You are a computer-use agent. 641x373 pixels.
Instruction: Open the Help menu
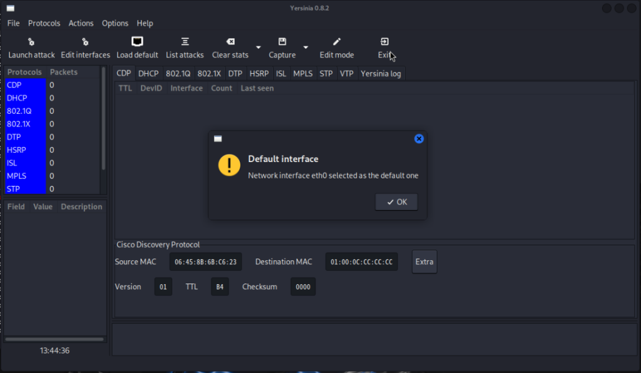[145, 23]
